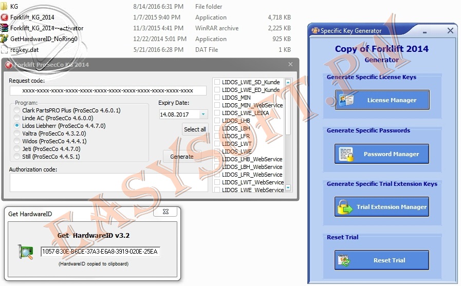Select Valtra (ProSecCo 4.3.2.0) option

click(x=17, y=134)
